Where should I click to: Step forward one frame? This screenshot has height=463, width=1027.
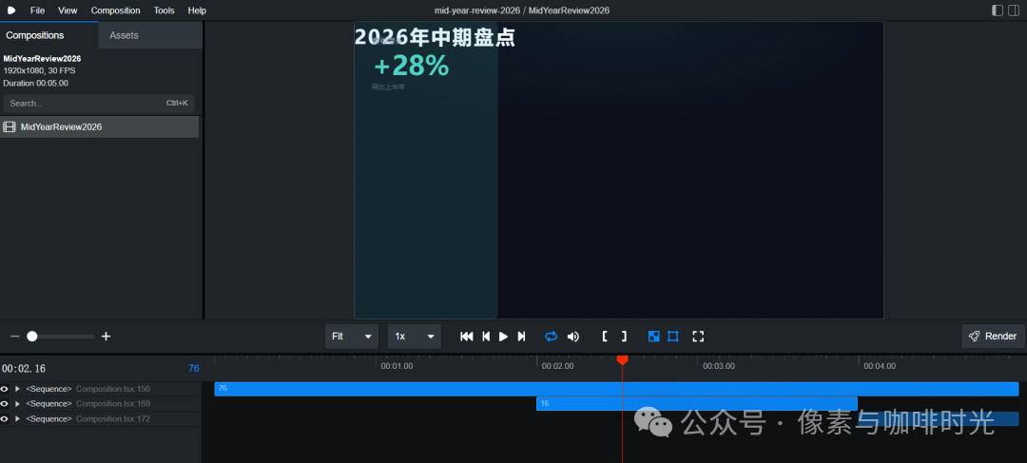[x=521, y=337]
